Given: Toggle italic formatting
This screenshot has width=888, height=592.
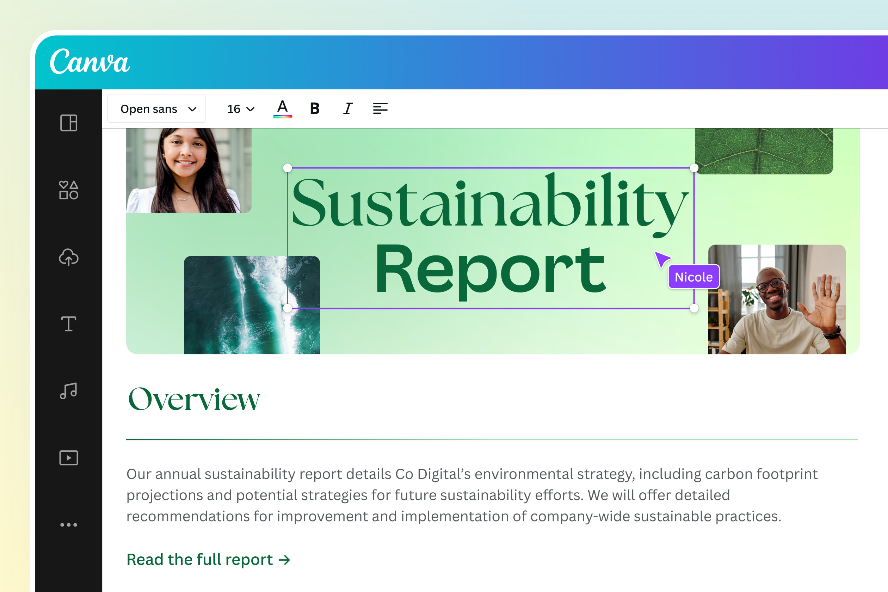Looking at the screenshot, I should (348, 109).
